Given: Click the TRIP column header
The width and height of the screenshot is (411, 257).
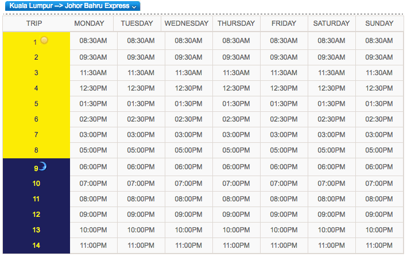Looking at the screenshot, I should (34, 24).
